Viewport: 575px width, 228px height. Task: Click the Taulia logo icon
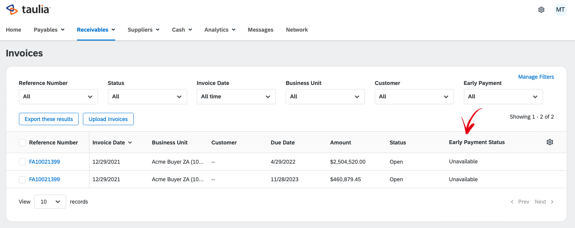tap(12, 10)
